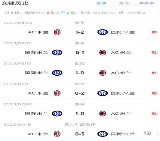The width and height of the screenshot is (160, 141).
Task: Click Inter crest in 2023/05/17 match
Action: click(57, 73)
